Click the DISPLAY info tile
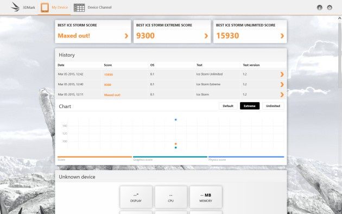This screenshot has width=342, height=214. [136, 197]
